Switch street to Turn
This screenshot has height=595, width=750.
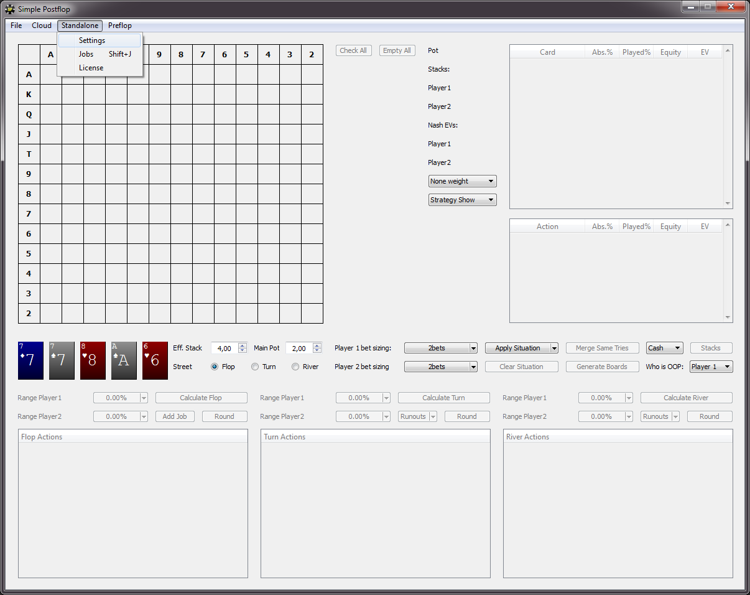pyautogui.click(x=255, y=367)
